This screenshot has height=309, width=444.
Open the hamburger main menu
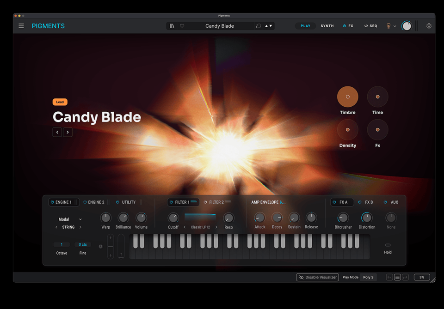(x=21, y=26)
